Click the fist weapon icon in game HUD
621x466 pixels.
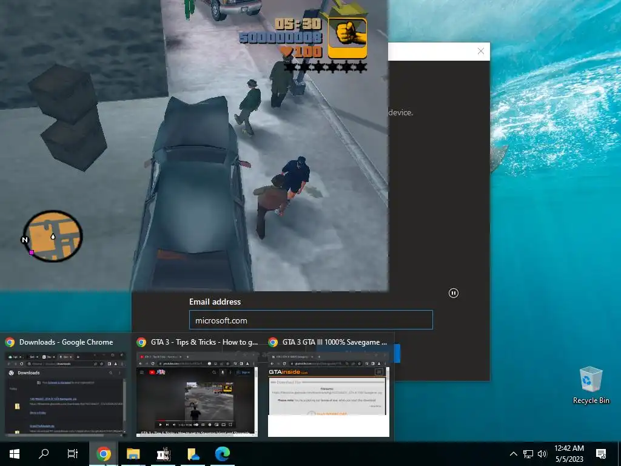tap(347, 38)
